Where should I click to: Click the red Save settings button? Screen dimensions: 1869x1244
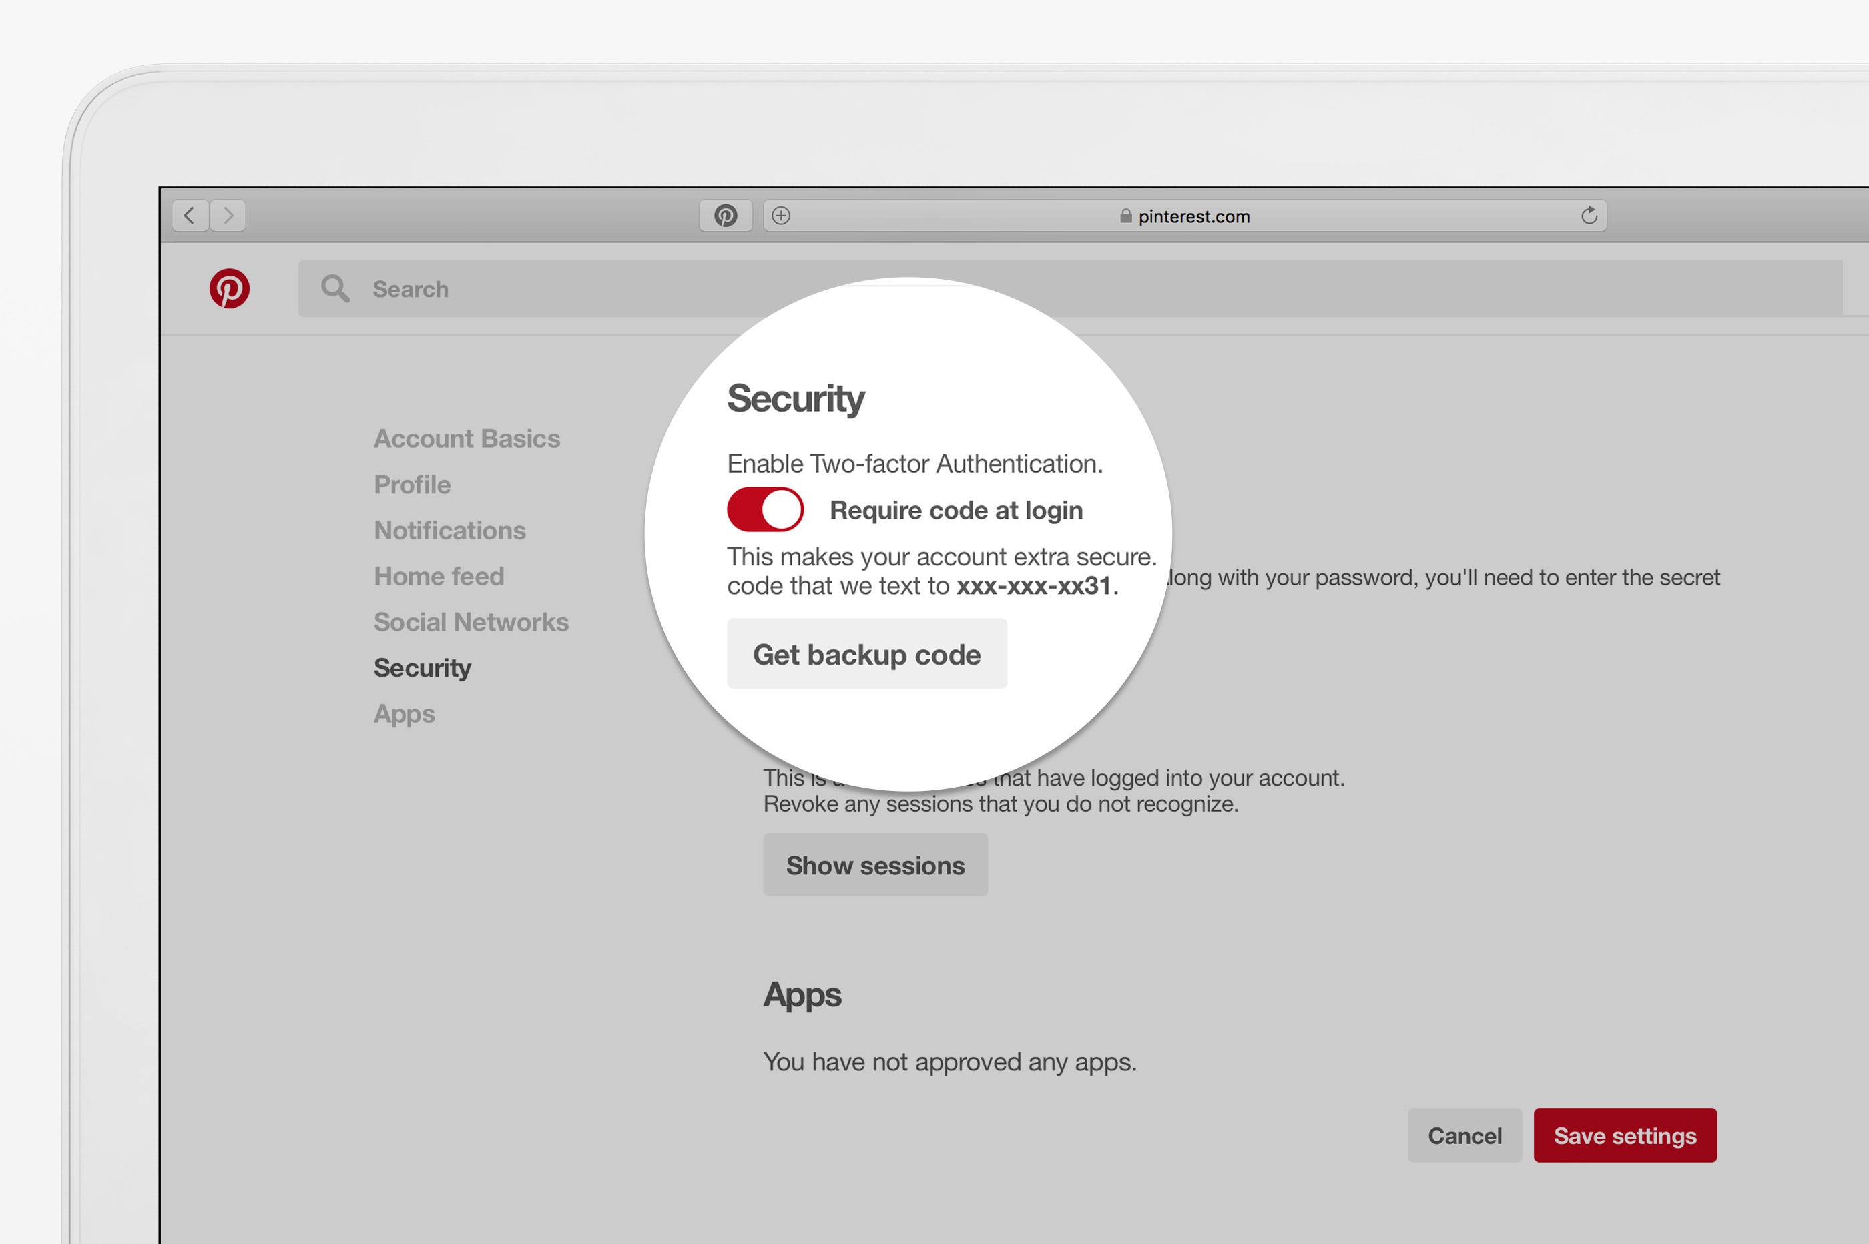1624,1135
